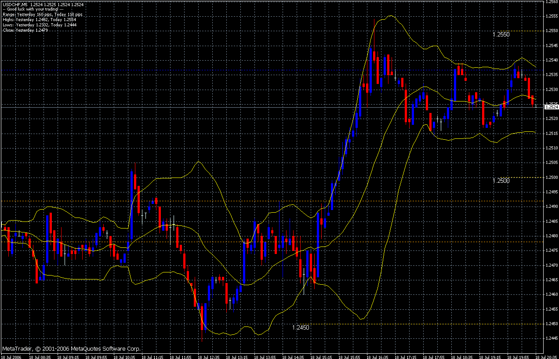
Task: Click the Close: Yesterday 1.2479 line
Action: click(x=25, y=30)
